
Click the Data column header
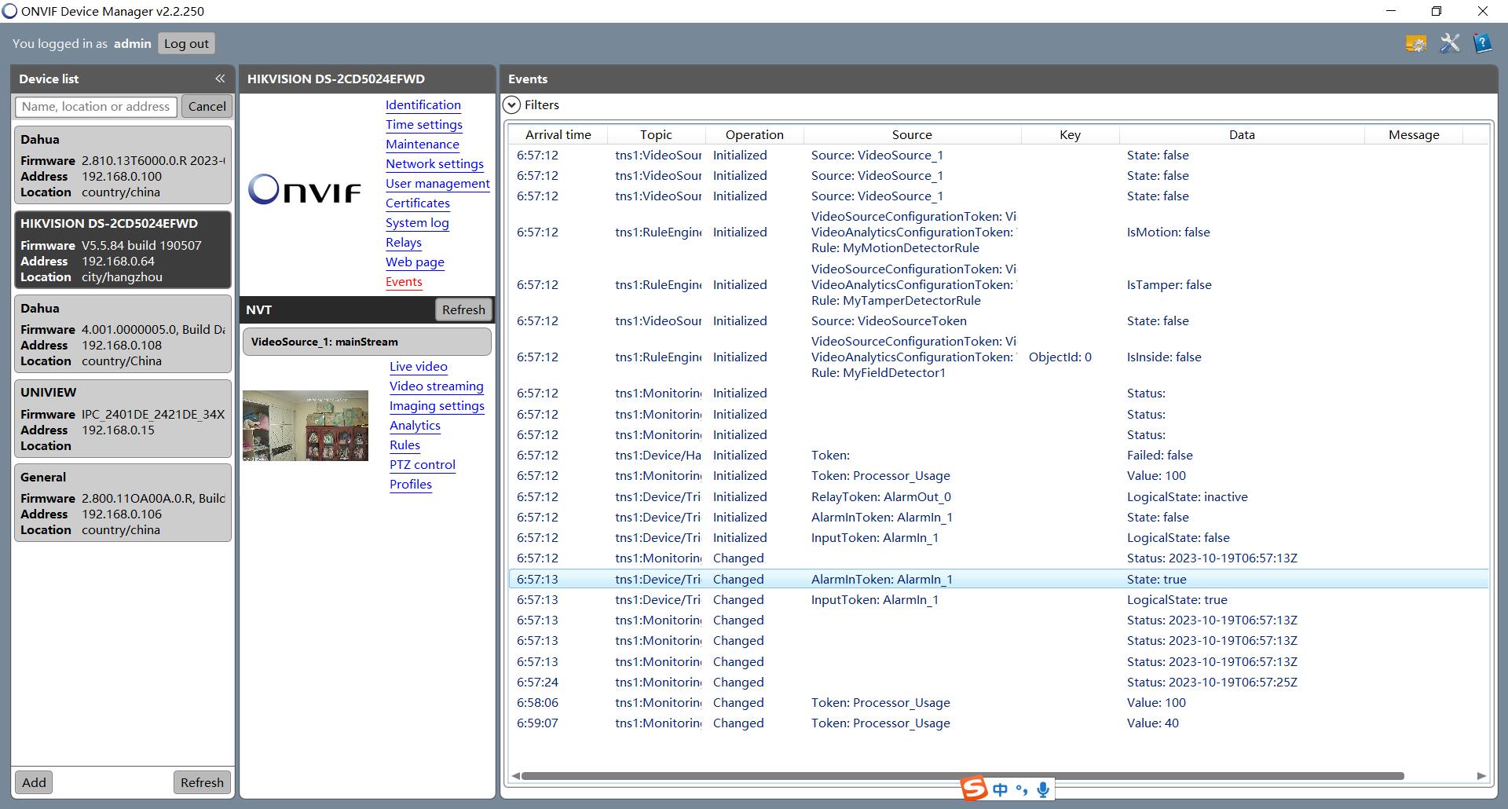[1241, 134]
